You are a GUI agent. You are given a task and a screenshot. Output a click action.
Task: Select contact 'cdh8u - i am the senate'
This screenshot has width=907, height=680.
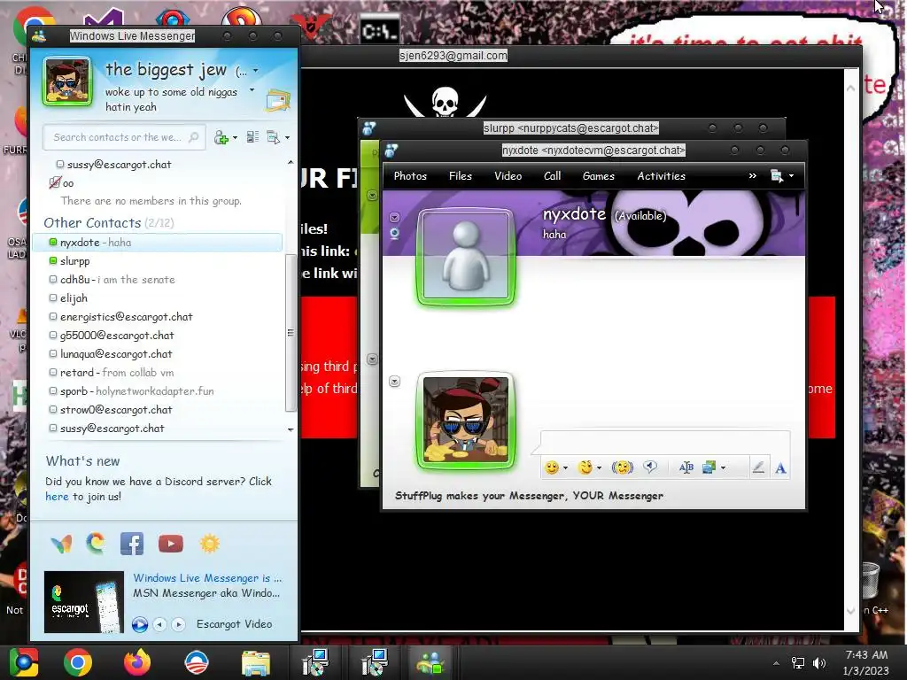[x=158, y=279]
